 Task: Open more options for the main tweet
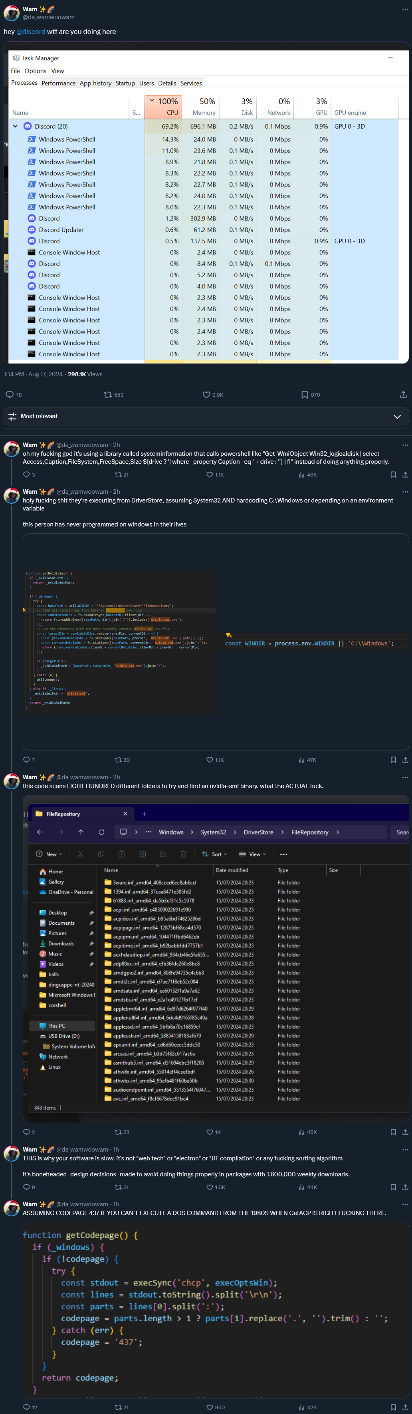click(405, 9)
